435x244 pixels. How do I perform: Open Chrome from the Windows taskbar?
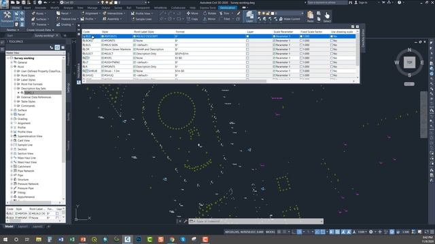tap(172, 239)
